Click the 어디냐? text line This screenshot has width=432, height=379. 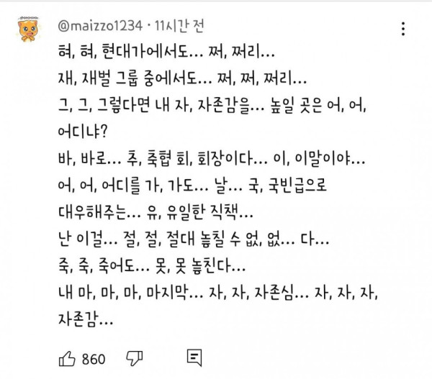(x=83, y=132)
